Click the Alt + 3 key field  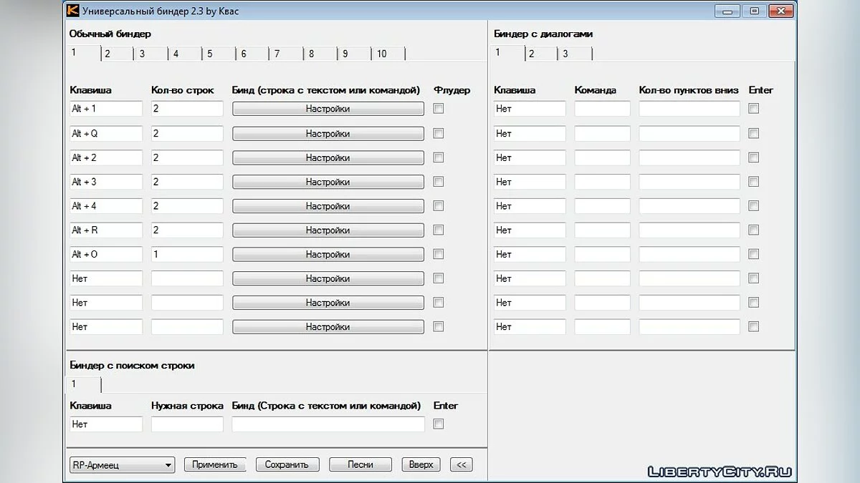(106, 182)
